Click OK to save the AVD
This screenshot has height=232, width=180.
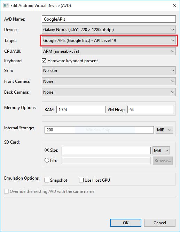click(126, 223)
